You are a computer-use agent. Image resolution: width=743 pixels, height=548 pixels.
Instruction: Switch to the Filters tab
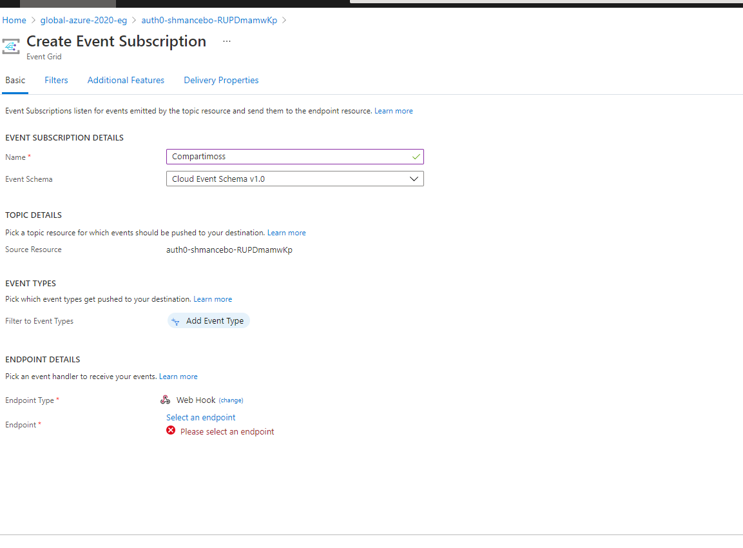[x=57, y=80]
